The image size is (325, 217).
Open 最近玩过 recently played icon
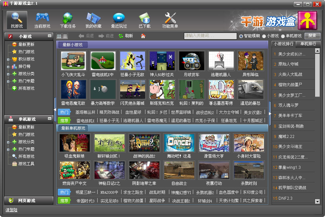119,20
